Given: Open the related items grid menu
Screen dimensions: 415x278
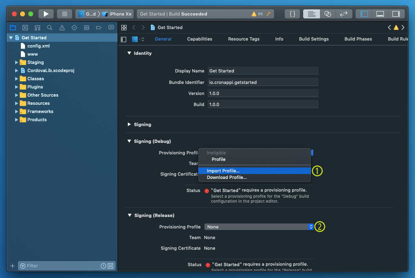Looking at the screenshot, I should coord(124,27).
